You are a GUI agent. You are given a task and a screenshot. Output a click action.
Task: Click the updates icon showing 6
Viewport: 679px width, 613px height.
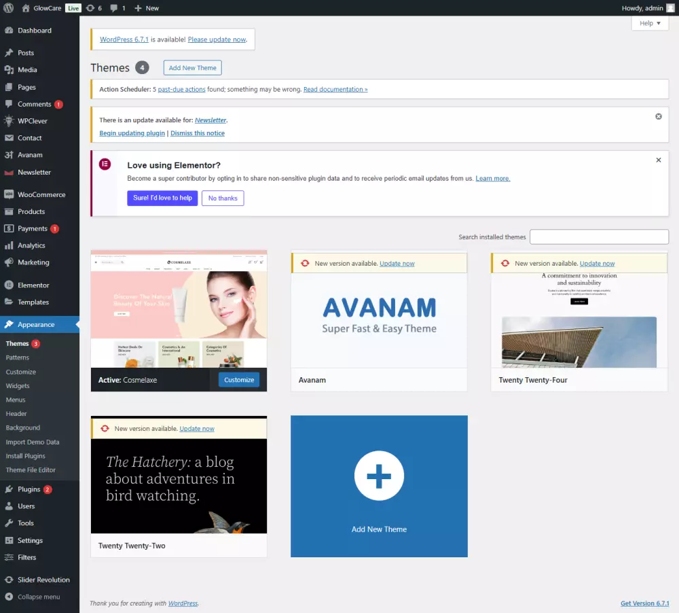coord(90,7)
